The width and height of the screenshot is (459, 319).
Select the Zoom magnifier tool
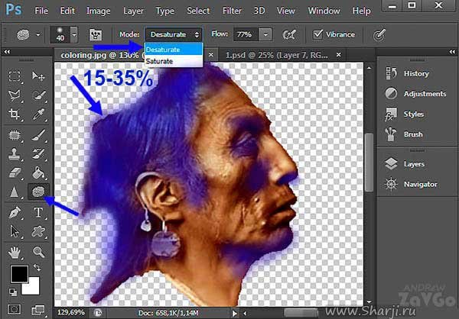[37, 252]
